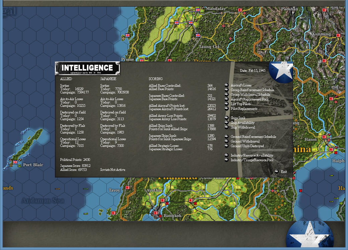
Task: Open Ground Units Destroyed report
Action: pos(247,146)
